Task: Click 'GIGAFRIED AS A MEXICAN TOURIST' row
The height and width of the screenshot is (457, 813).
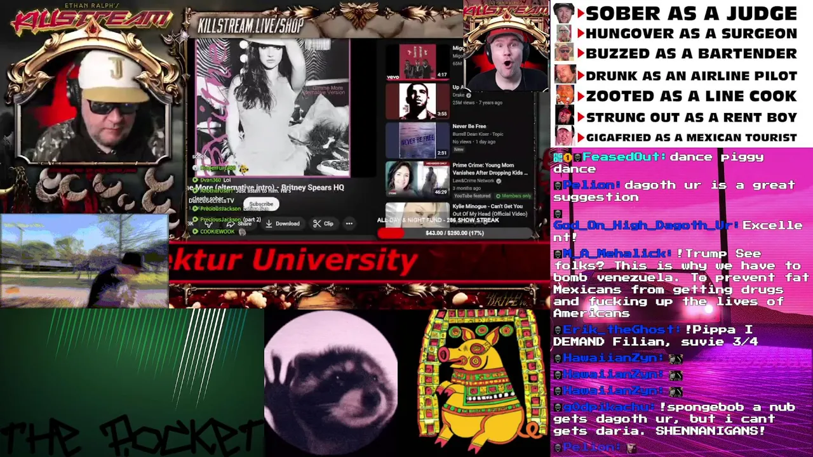Action: tap(677, 137)
